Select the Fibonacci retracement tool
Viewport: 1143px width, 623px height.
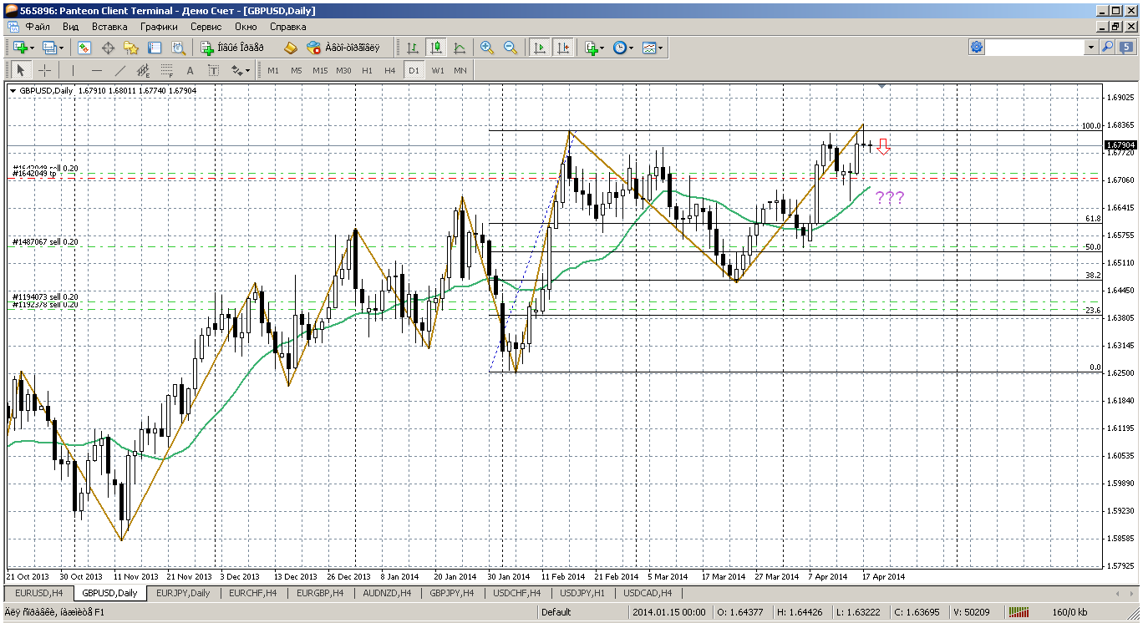coord(167,70)
